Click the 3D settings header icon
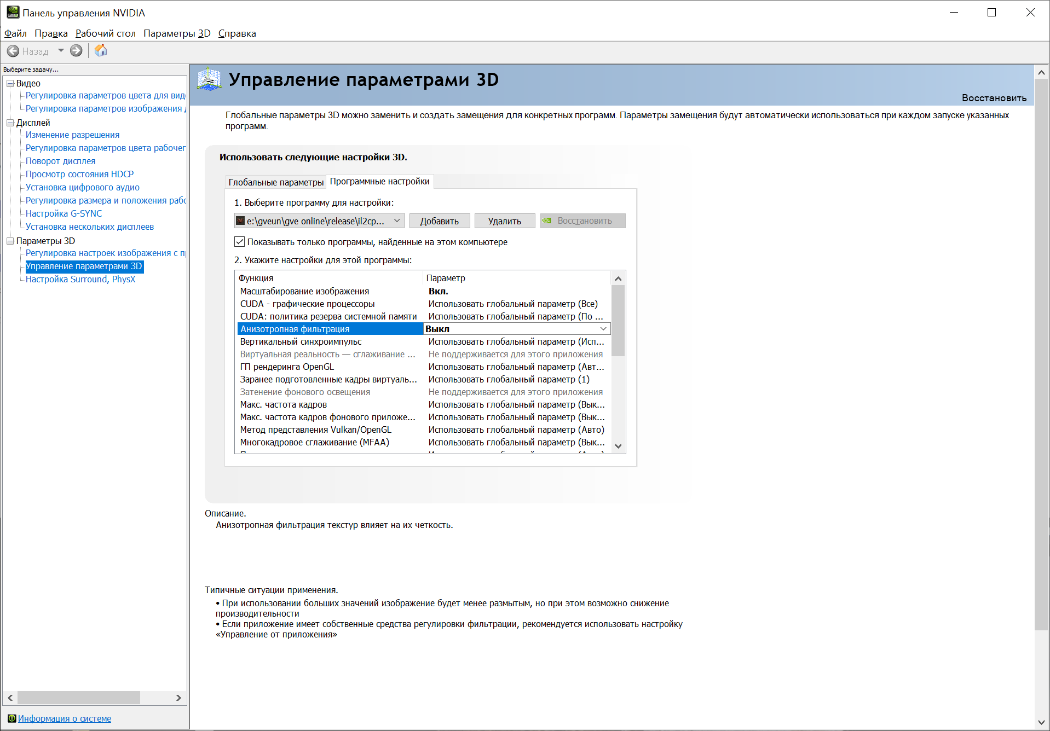The height and width of the screenshot is (731, 1050). 209,80
